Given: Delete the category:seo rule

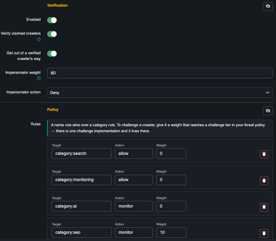Looking at the screenshot, I should (264, 233).
